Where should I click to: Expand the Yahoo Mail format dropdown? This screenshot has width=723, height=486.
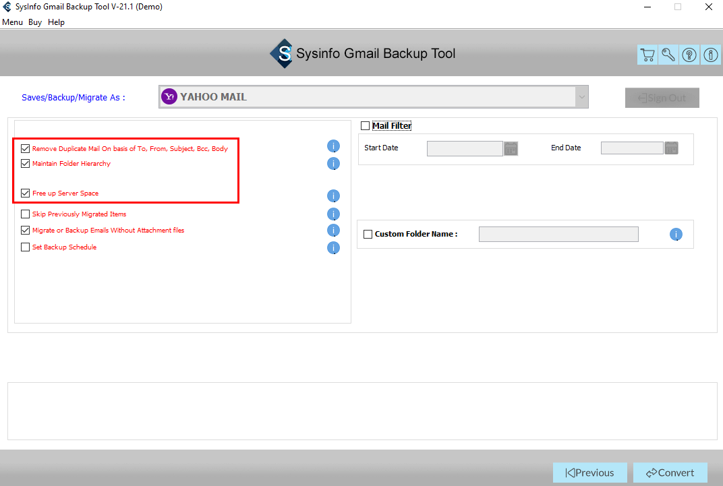click(582, 97)
